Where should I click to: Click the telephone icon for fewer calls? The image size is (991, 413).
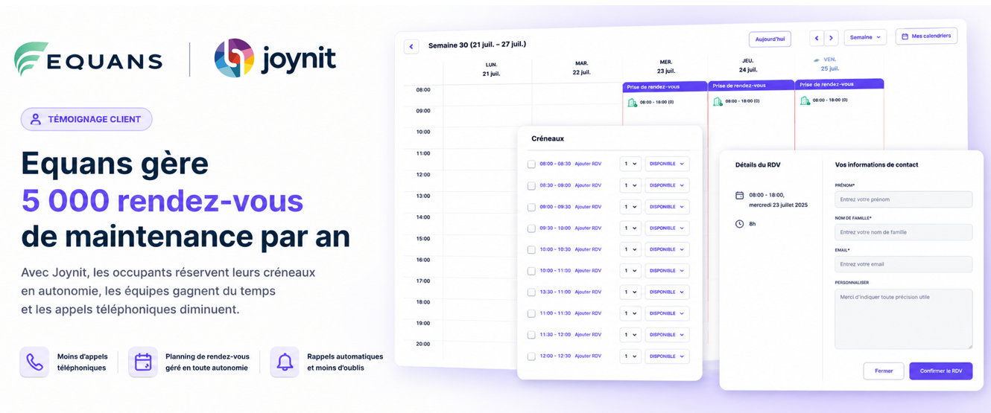tap(34, 362)
